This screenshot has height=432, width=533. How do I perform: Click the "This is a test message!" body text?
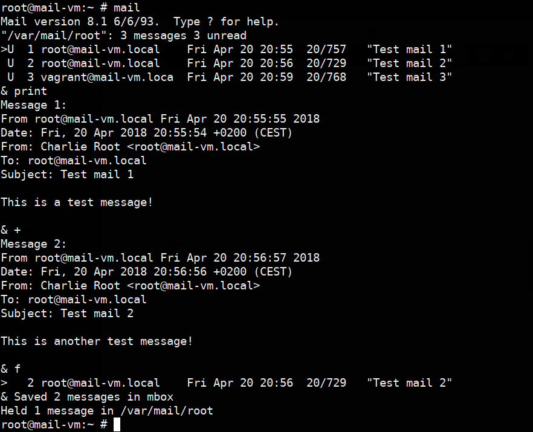tap(77, 202)
